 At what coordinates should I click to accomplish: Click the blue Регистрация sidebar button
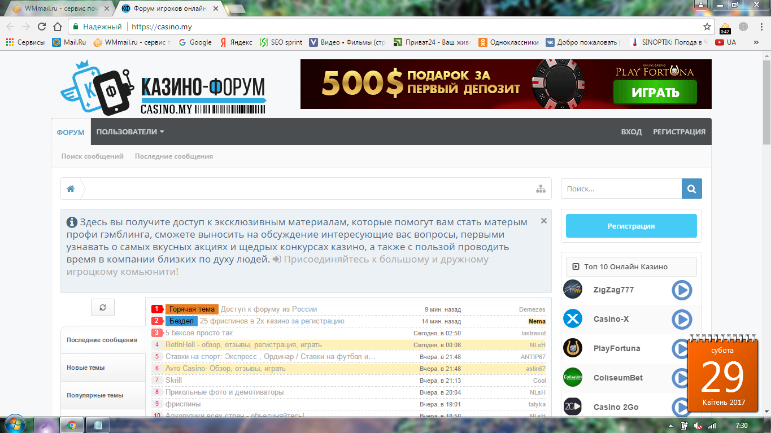[631, 226]
